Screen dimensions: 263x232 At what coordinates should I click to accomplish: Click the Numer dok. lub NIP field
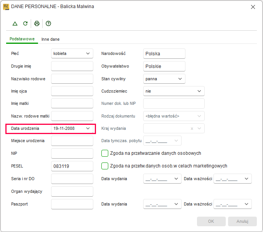[174, 103]
